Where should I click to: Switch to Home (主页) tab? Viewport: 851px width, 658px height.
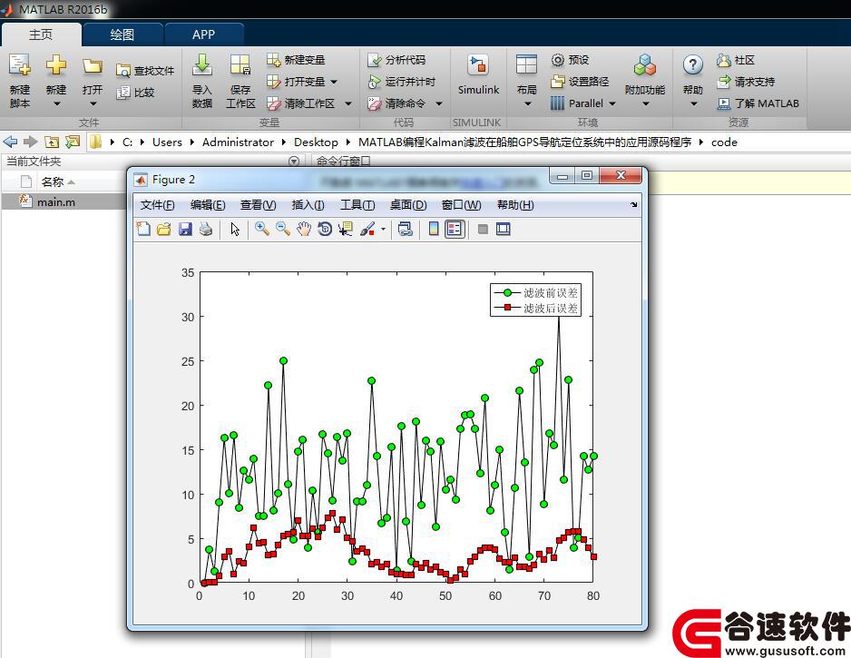tap(41, 34)
